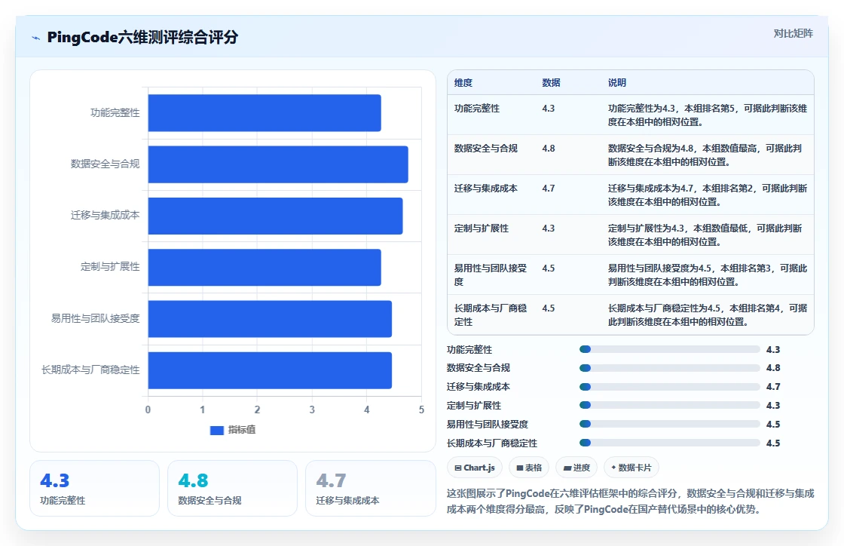
Task: Click the 易用性与团队接受度 progress bar showing 4.5
Action: pyautogui.click(x=670, y=425)
